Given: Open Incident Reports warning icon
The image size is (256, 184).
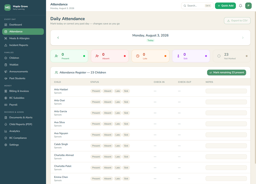Looking at the screenshot, I should click(6, 45).
